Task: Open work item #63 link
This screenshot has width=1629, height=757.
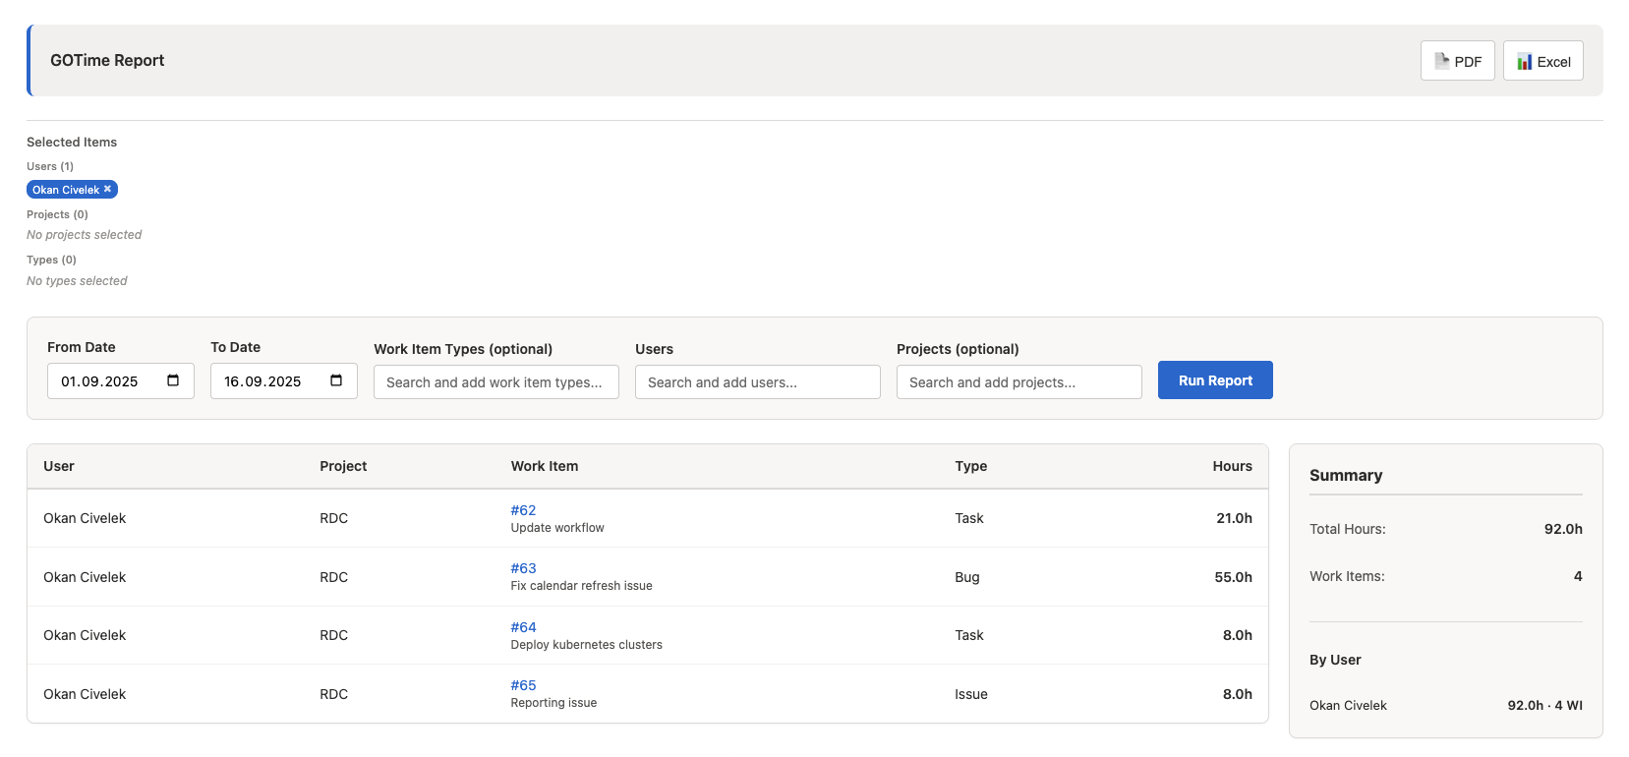Action: (x=523, y=568)
